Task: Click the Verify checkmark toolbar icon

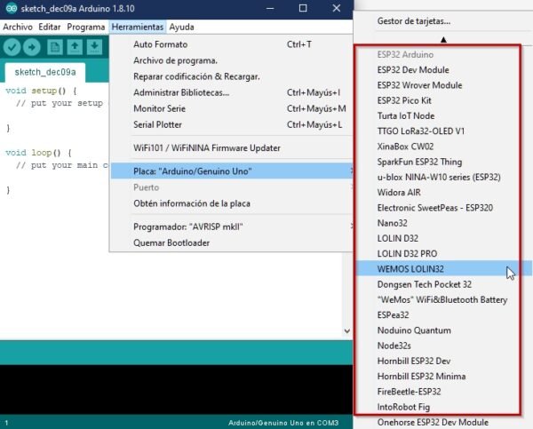Action: pos(12,47)
